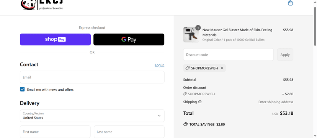Click into the Discount code field
317x138 pixels.
[x=228, y=55]
